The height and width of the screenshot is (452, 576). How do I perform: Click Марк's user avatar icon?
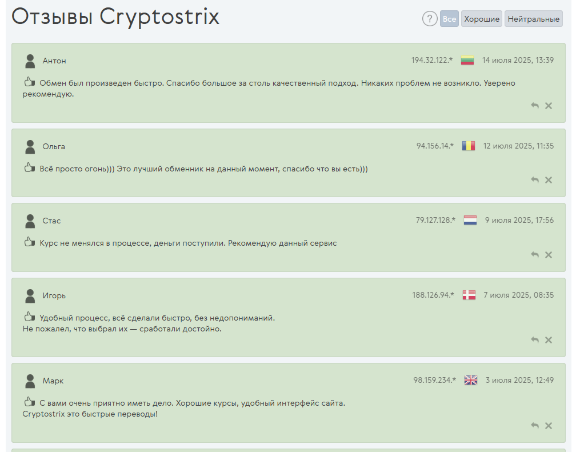[30, 381]
